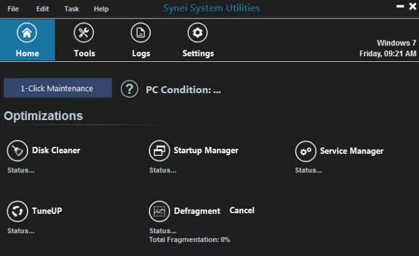This screenshot has width=419, height=256.
Task: Click the Disk Cleaner label
Action: pos(56,151)
